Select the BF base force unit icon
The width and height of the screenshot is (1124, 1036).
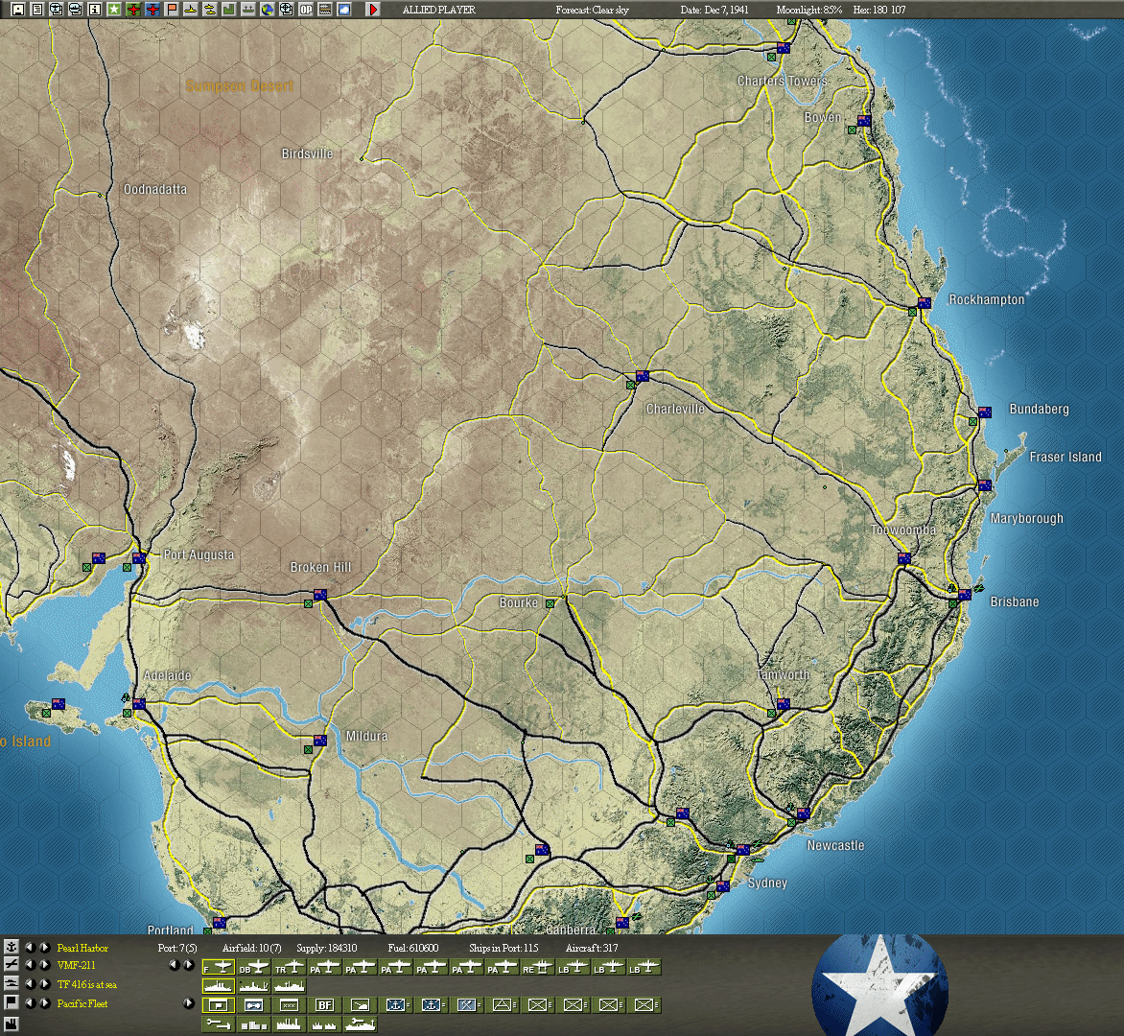click(325, 1005)
